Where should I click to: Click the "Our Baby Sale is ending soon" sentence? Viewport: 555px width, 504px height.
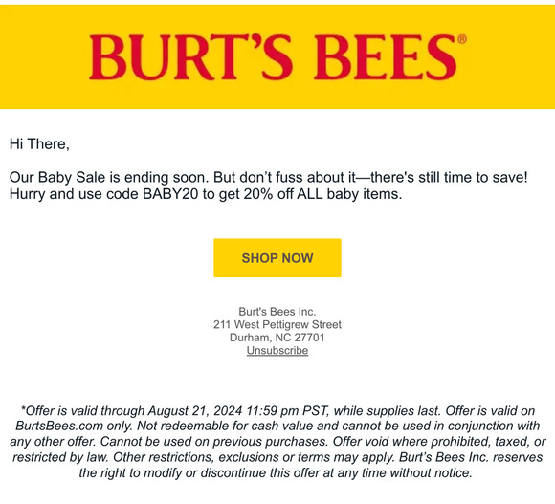[x=109, y=177]
